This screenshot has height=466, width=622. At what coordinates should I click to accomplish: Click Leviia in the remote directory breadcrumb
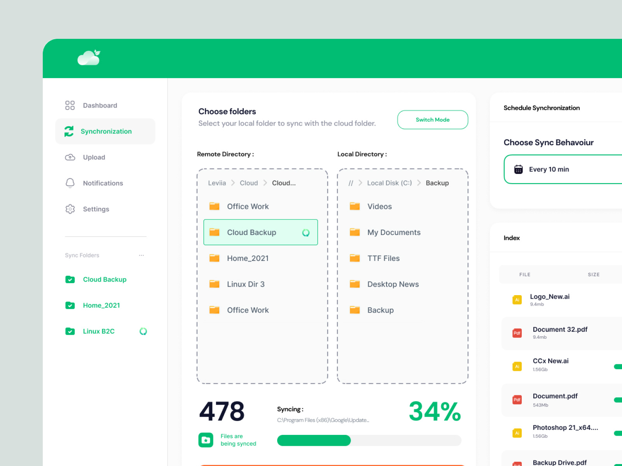pyautogui.click(x=217, y=183)
